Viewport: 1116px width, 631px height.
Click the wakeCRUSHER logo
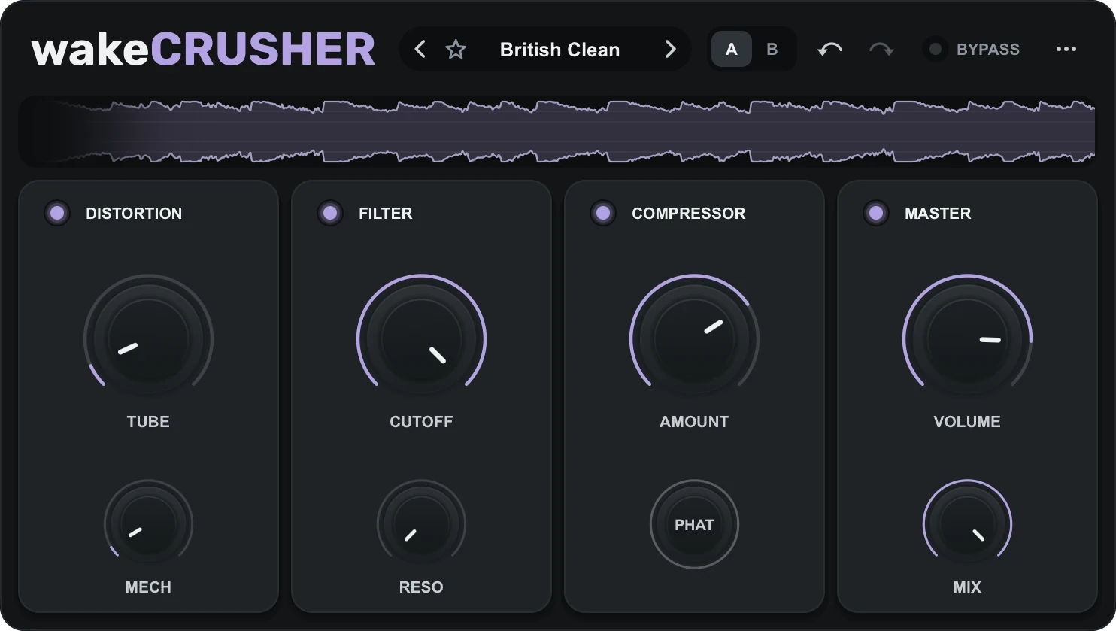tap(203, 50)
